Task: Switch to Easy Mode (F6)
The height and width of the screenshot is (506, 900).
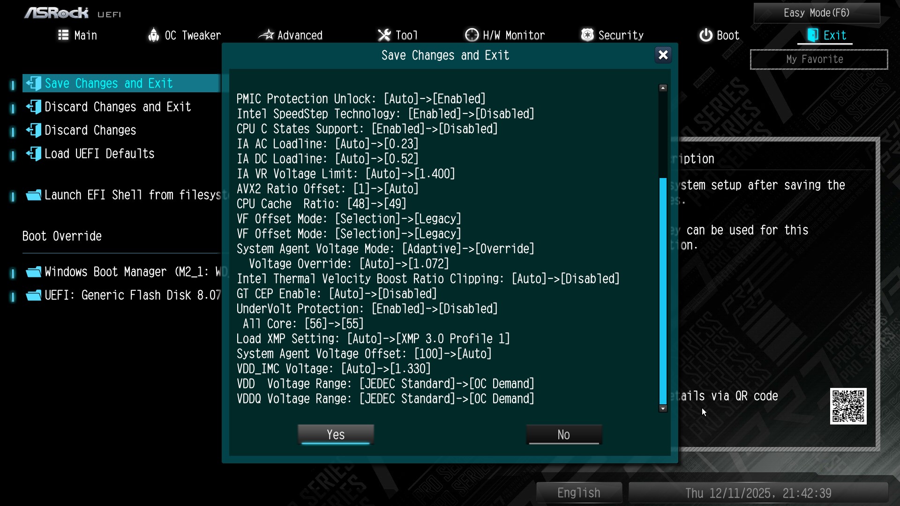Action: pos(817,13)
